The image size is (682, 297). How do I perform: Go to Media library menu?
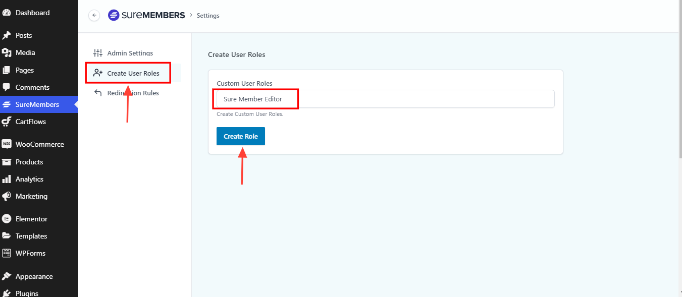click(x=25, y=52)
